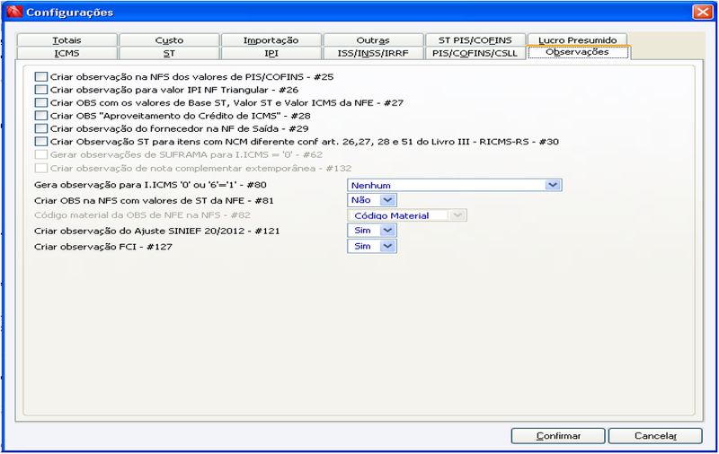Image resolution: width=719 pixels, height=454 pixels.
Task: Open Ajuste SINIEF 20/2012 Sim dropdown
Action: click(387, 231)
